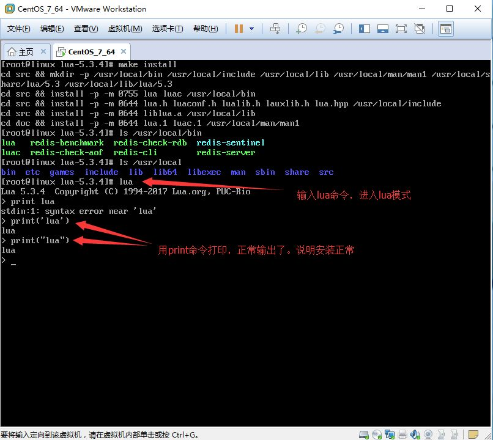Click the webcam device status icon
Image resolution: width=493 pixels, height=440 pixels.
pos(428,435)
